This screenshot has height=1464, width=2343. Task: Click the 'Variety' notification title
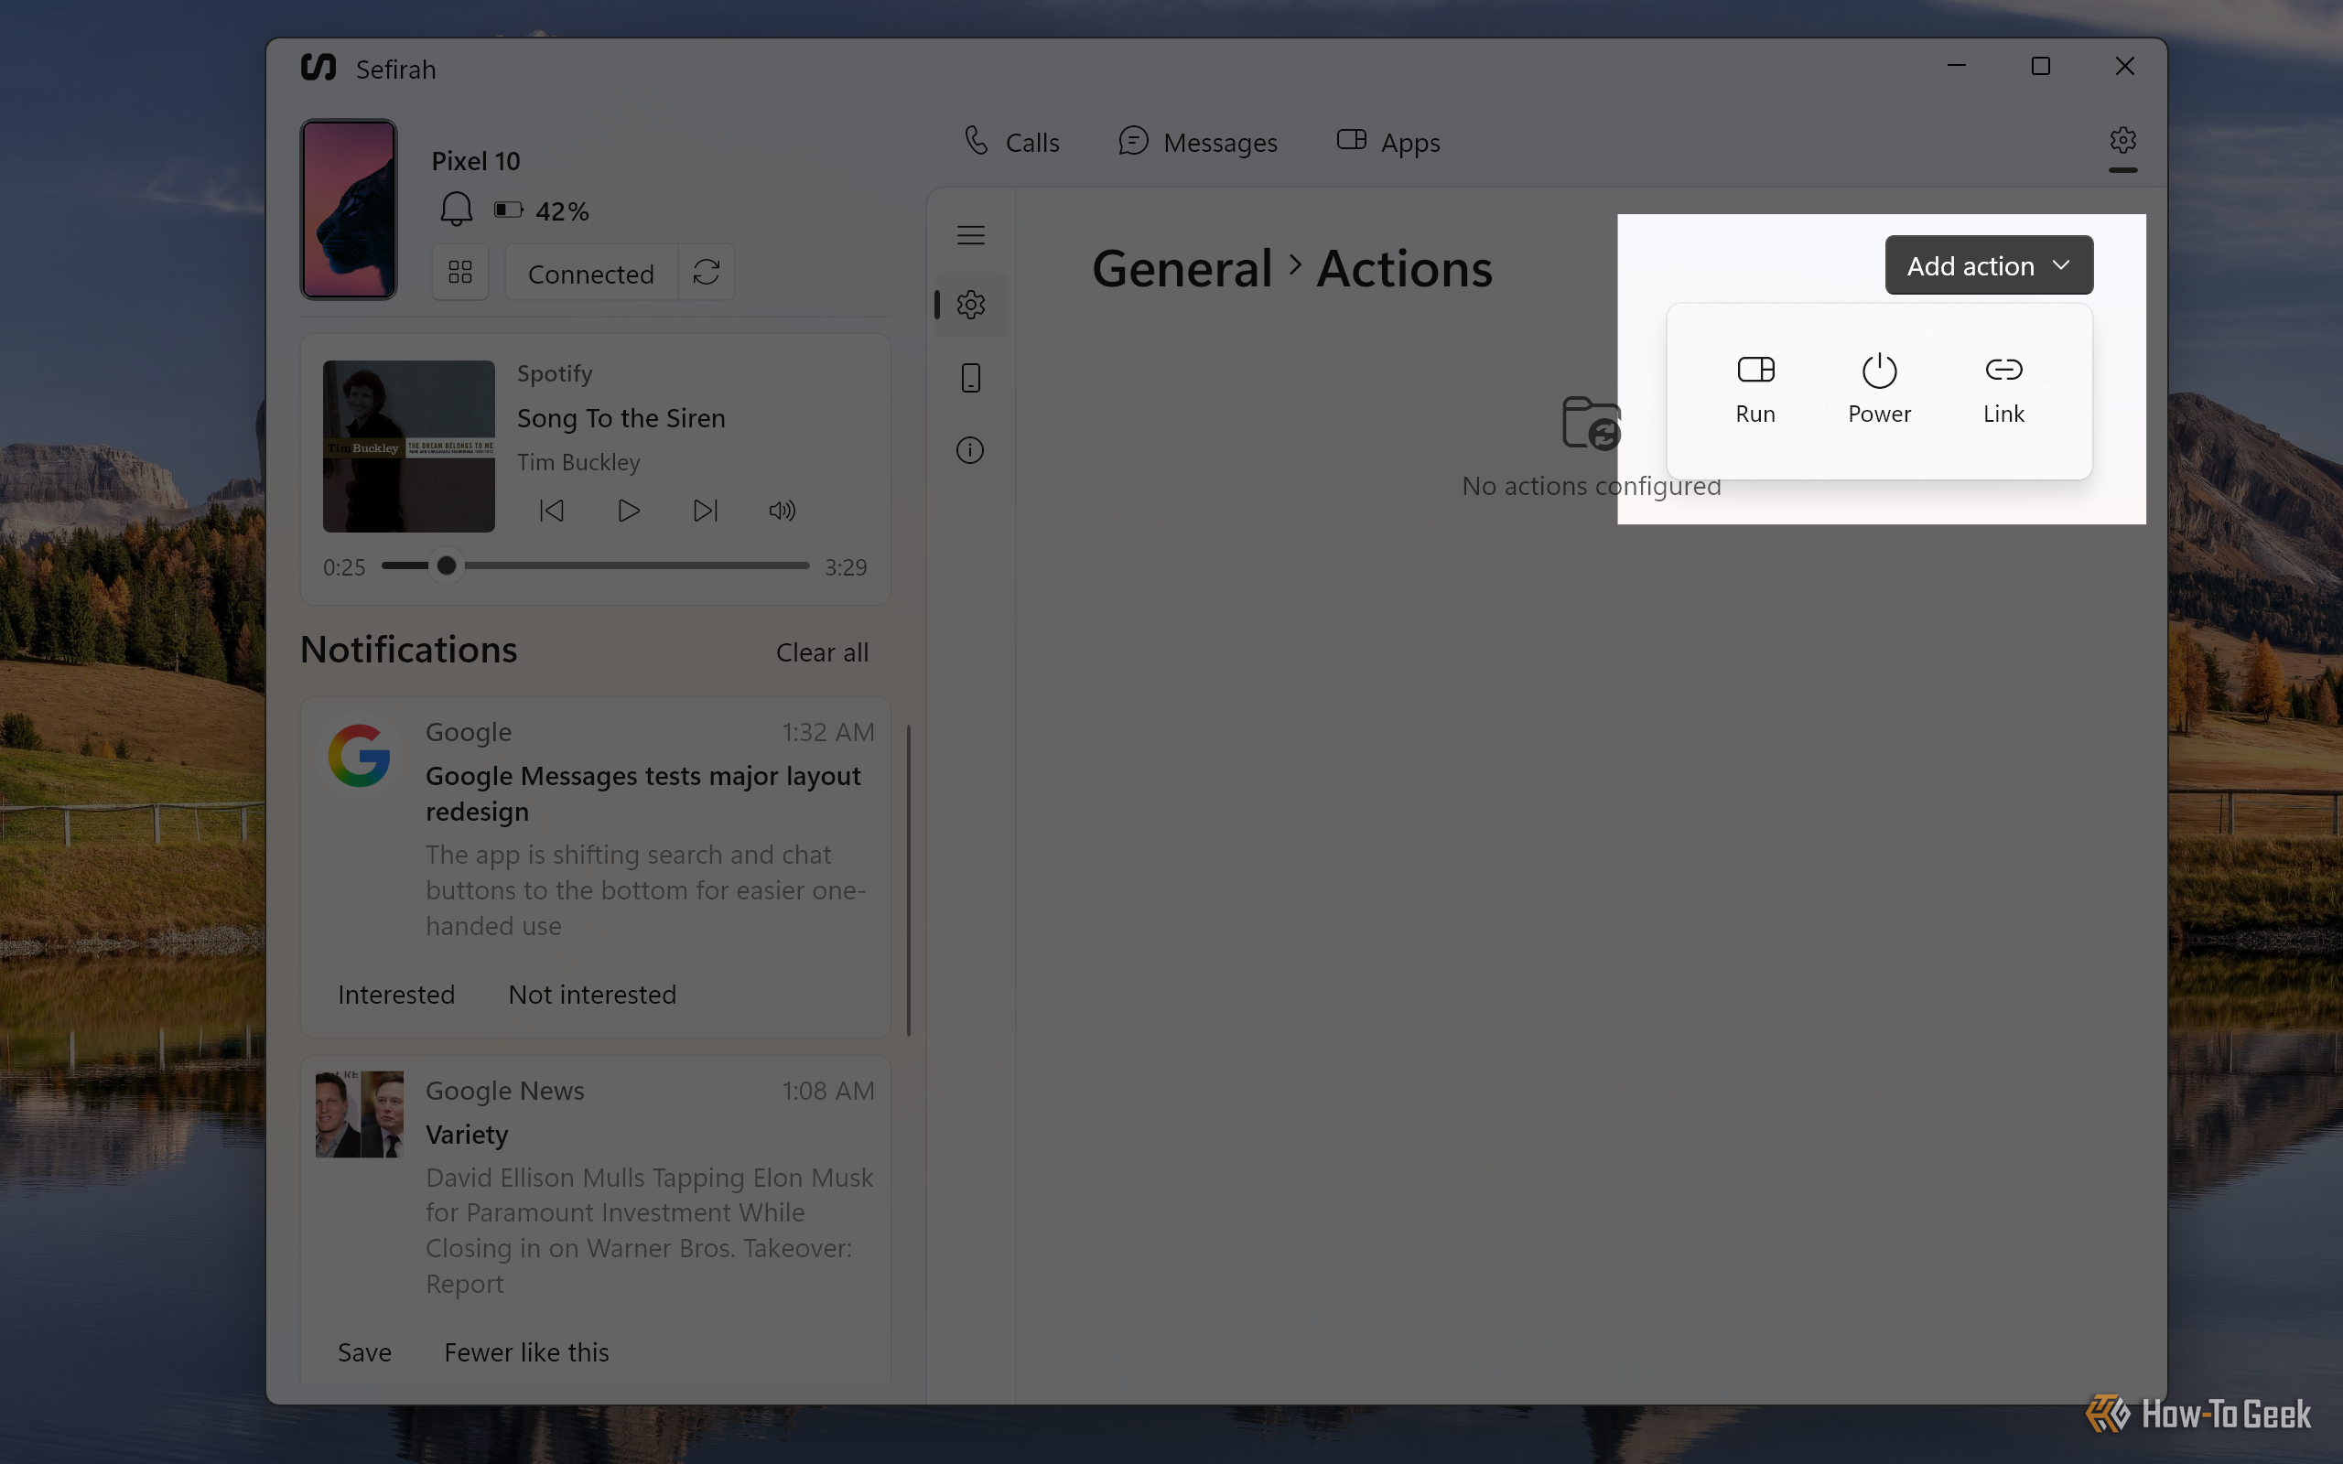(x=467, y=1134)
